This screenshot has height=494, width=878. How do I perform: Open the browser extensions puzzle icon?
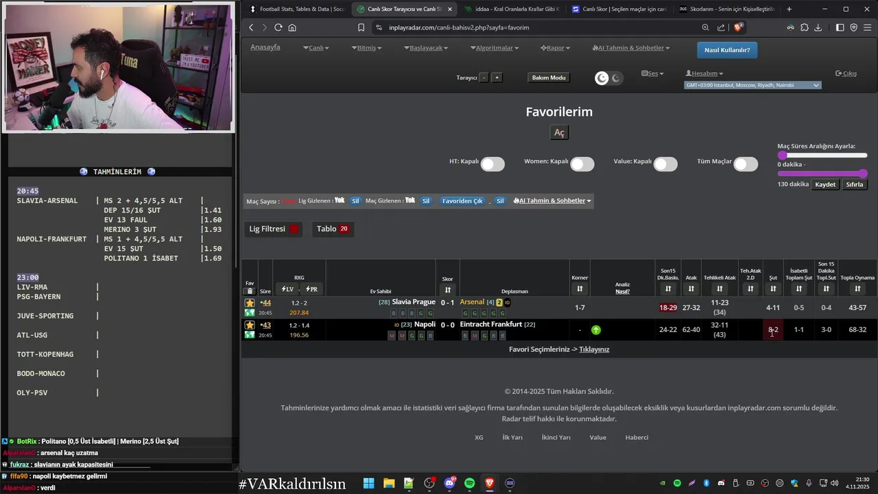pos(804,27)
